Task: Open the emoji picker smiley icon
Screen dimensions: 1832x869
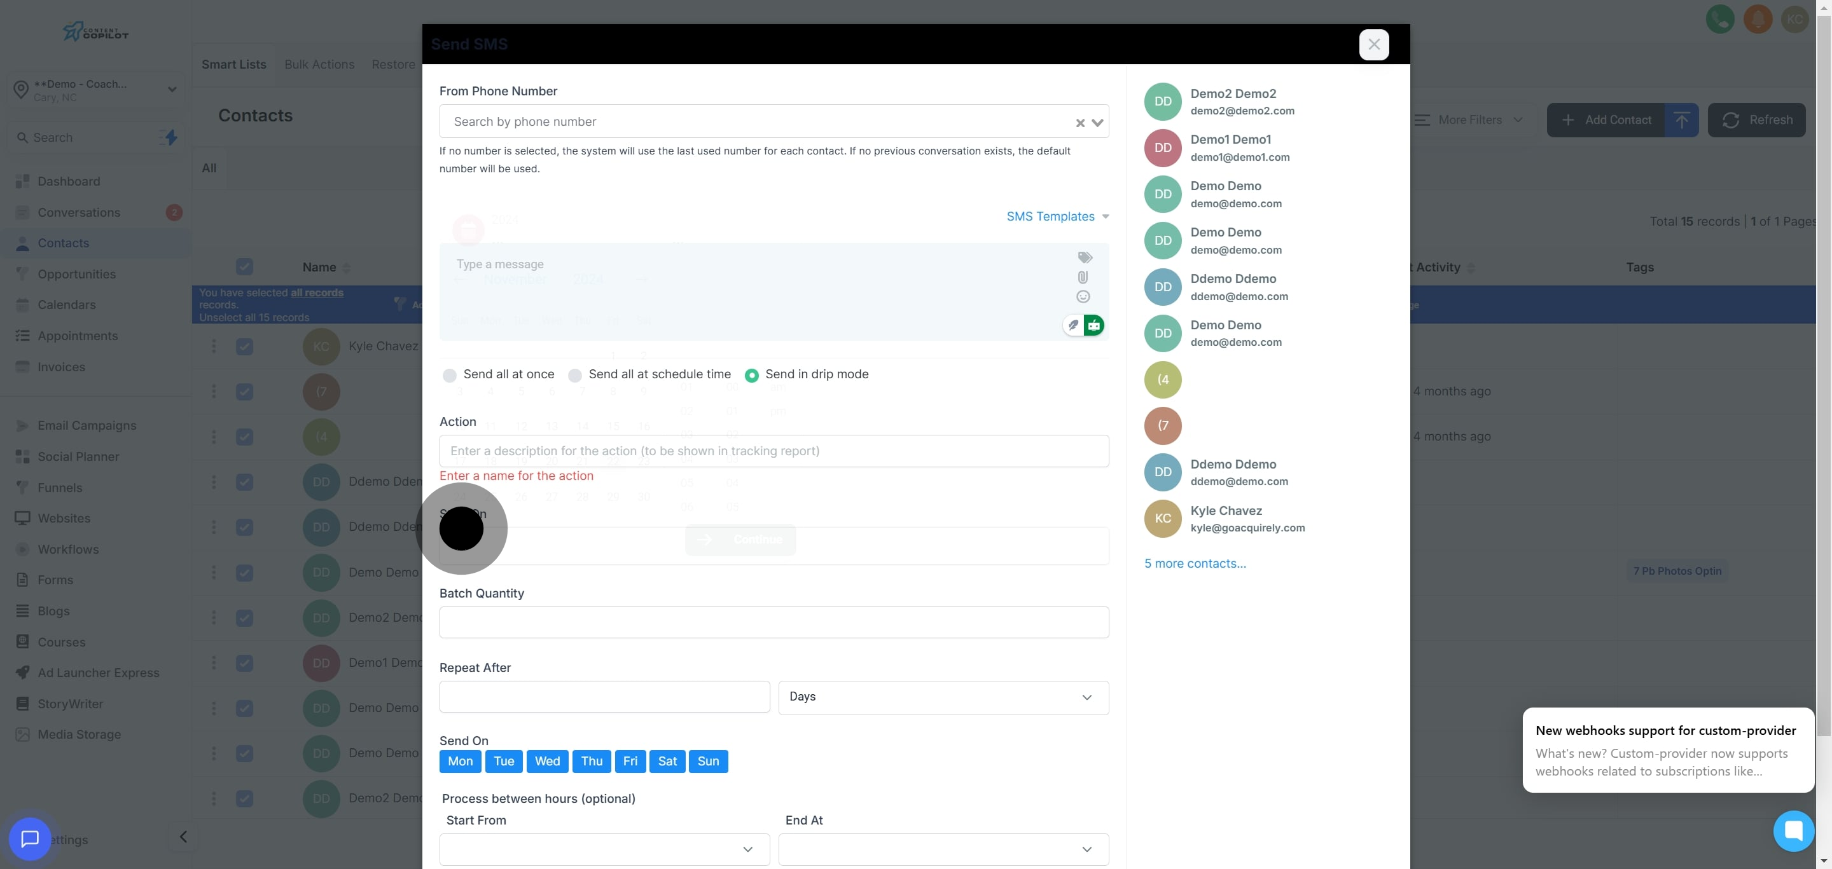Action: 1083,296
